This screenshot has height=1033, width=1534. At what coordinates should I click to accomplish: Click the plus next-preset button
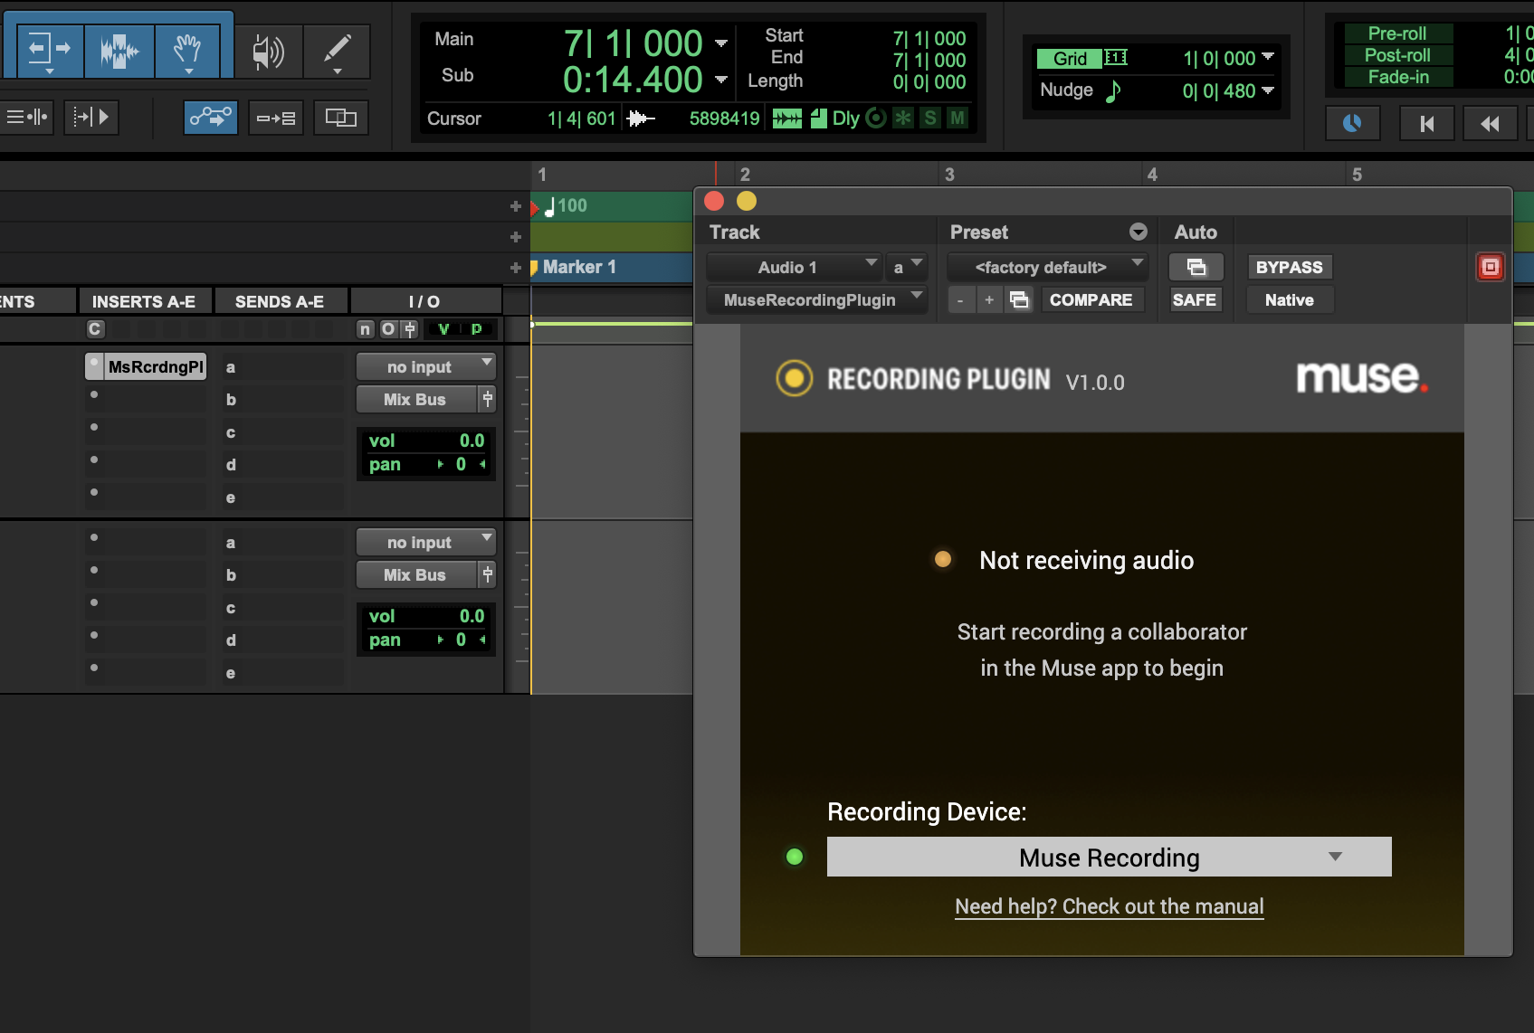coord(989,299)
